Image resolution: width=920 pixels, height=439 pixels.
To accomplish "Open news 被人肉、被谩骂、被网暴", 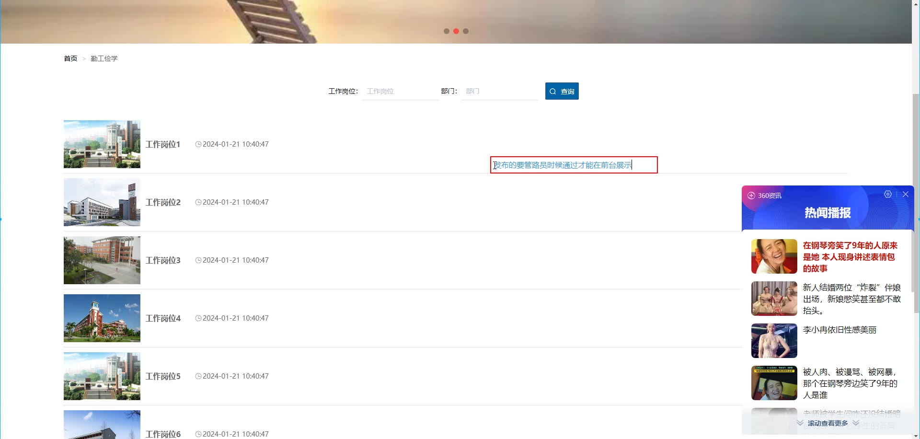I will [850, 383].
